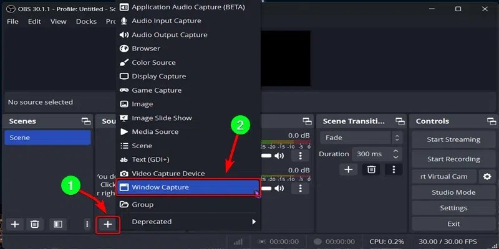Remove the scene transition trash icon

[x=371, y=169]
